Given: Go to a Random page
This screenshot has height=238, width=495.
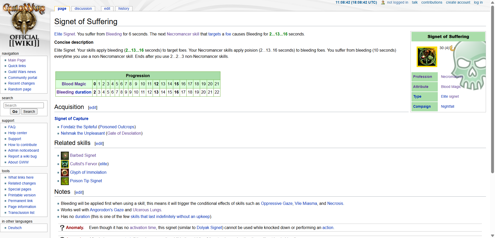Looking at the screenshot, I should [x=20, y=89].
